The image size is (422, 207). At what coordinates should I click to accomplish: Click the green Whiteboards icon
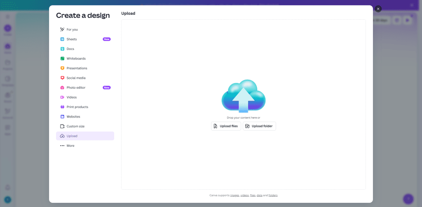[x=62, y=59]
